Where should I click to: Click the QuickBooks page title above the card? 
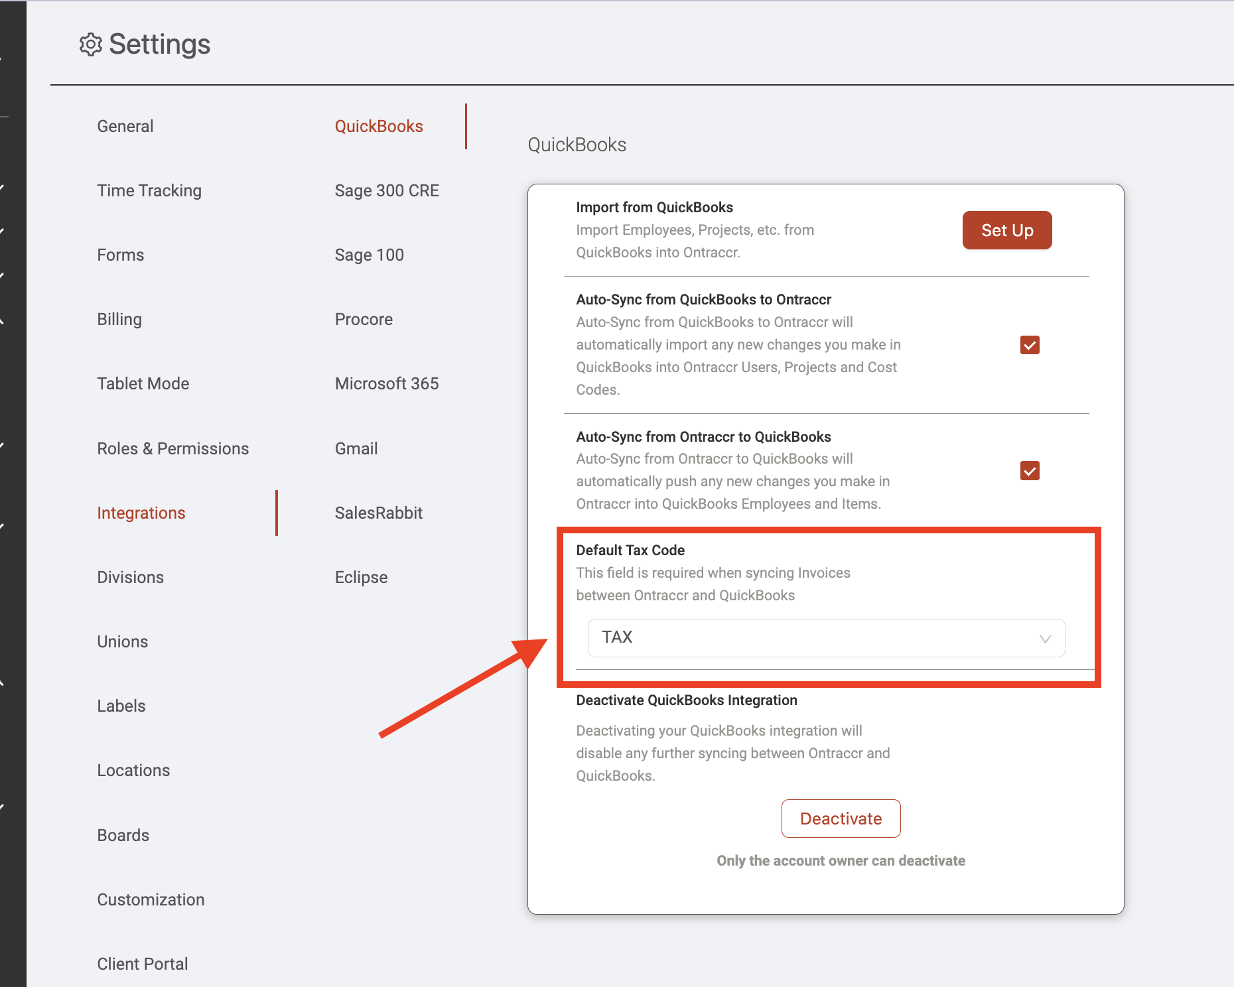click(x=577, y=145)
